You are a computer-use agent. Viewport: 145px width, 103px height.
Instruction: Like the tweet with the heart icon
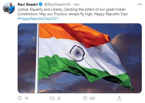85,98
